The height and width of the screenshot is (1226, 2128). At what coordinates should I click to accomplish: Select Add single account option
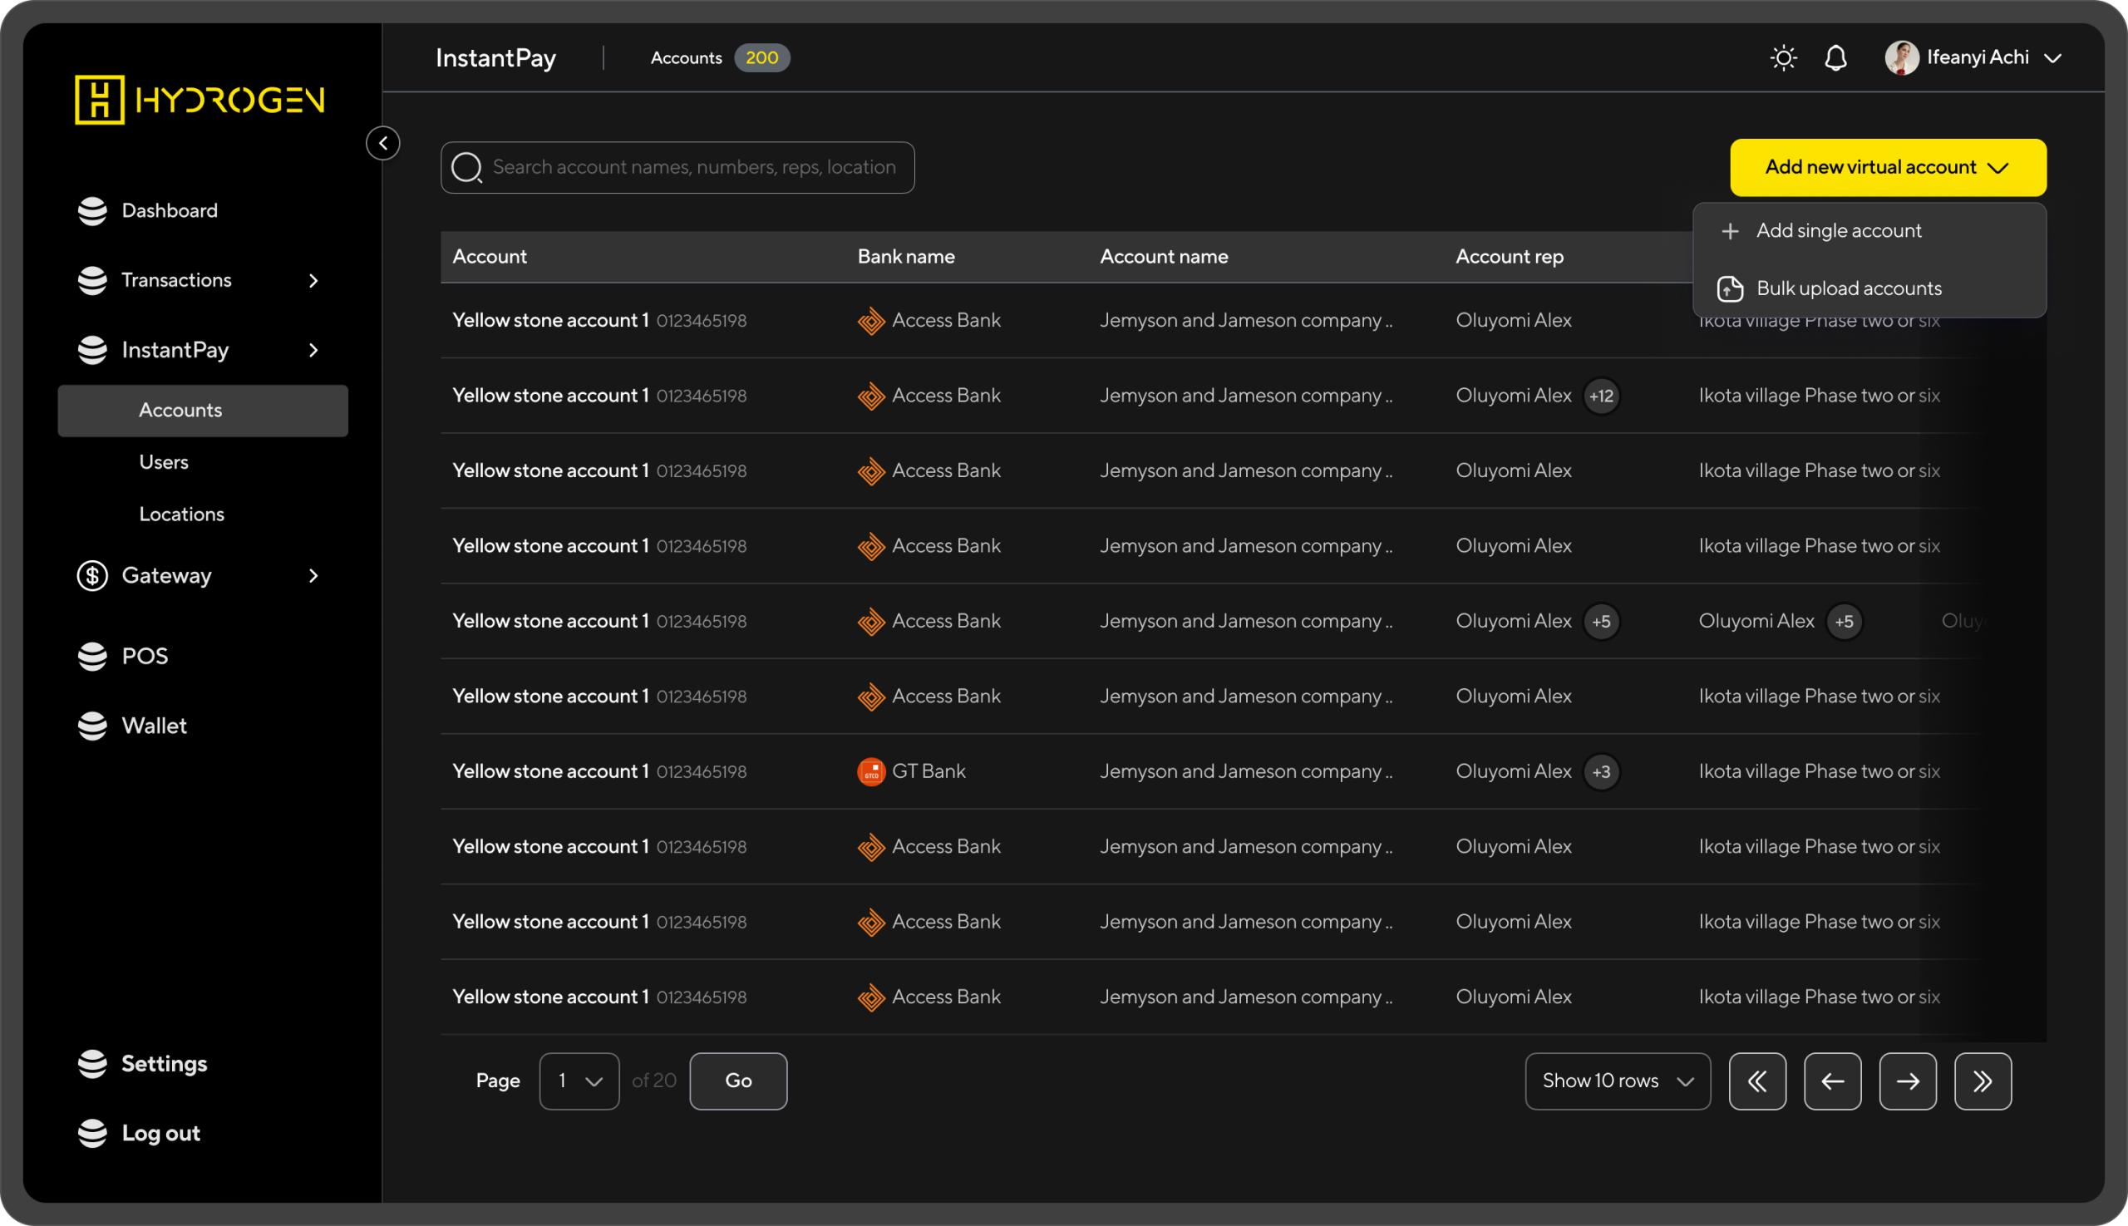[x=1839, y=231]
